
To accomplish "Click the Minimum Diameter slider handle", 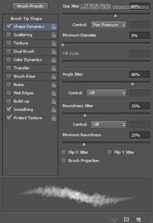I will pos(63,45).
